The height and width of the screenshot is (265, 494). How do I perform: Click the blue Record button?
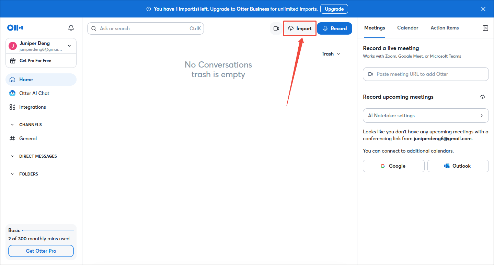pos(334,28)
